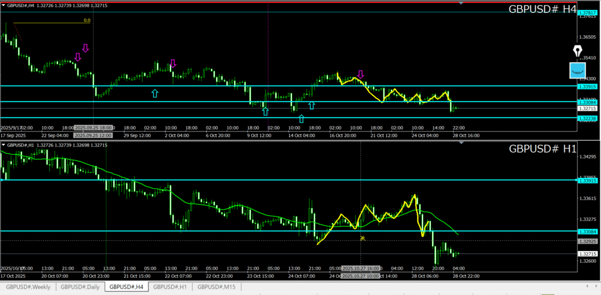This screenshot has height=295, width=601.
Task: Select the magenta arrow near 2 Oct on H4
Action: [173, 63]
